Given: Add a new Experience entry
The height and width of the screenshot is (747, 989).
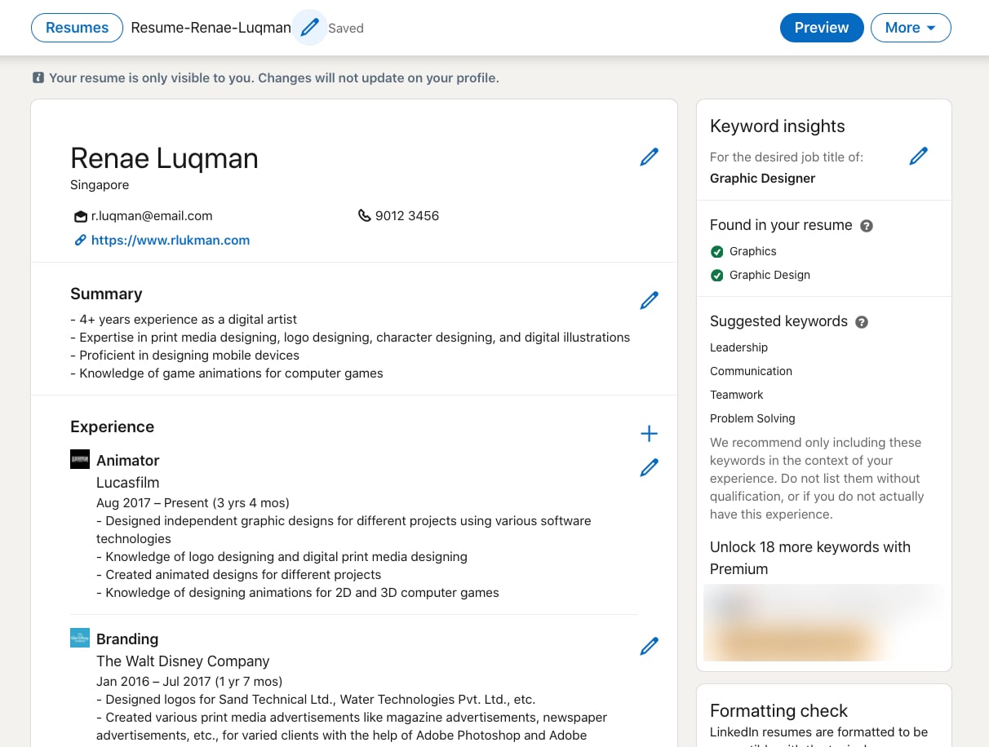Looking at the screenshot, I should [649, 434].
